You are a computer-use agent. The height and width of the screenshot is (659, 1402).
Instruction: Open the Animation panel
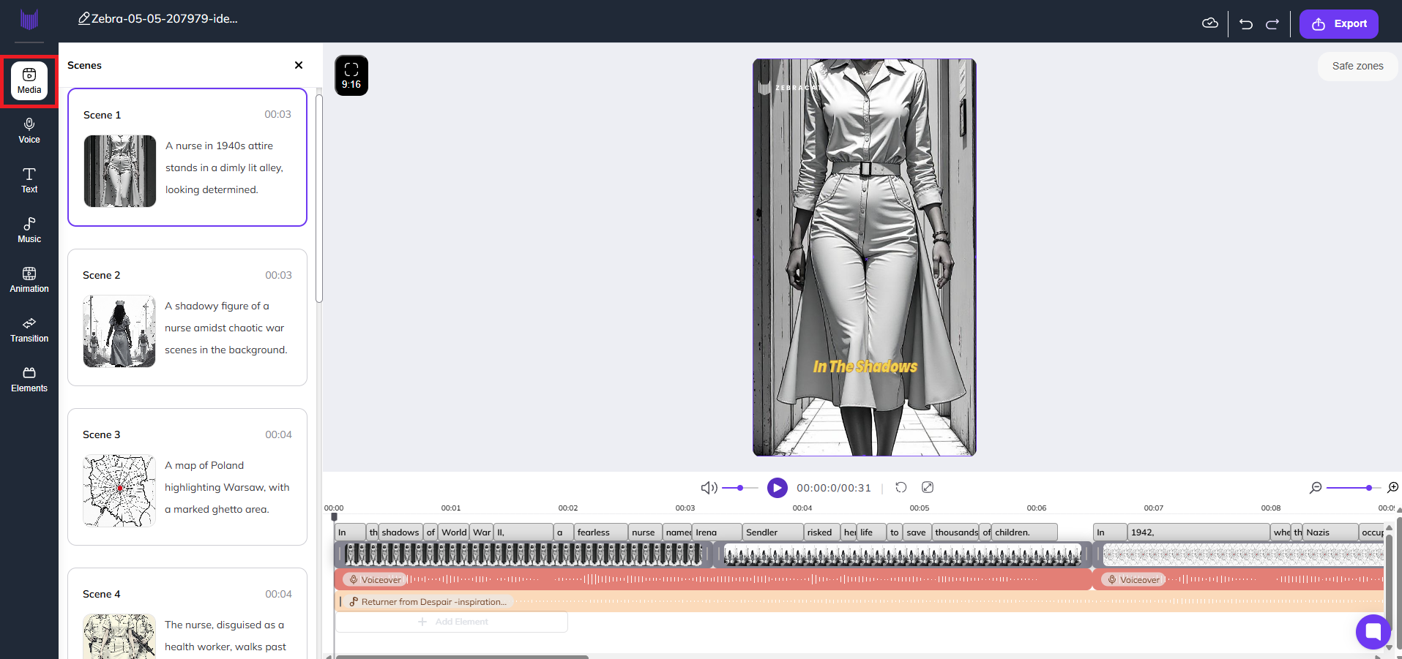pos(29,280)
